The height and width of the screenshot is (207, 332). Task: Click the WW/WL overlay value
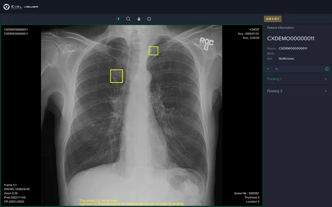[x=17, y=189]
